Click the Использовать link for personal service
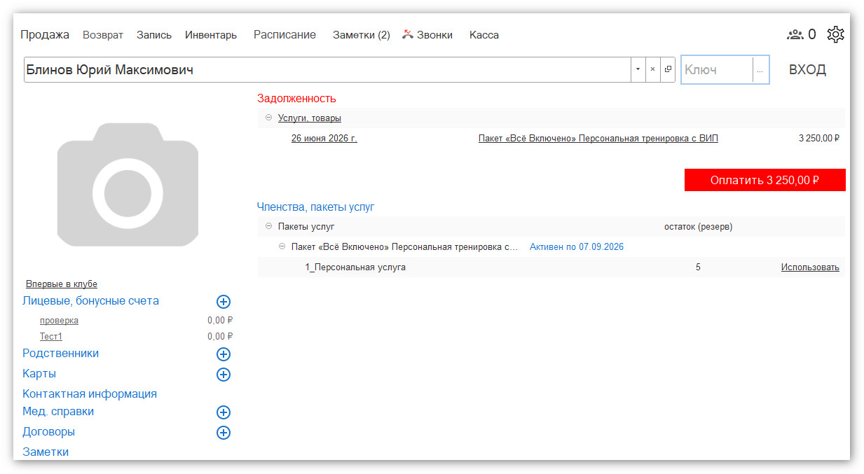864x474 pixels. (810, 267)
